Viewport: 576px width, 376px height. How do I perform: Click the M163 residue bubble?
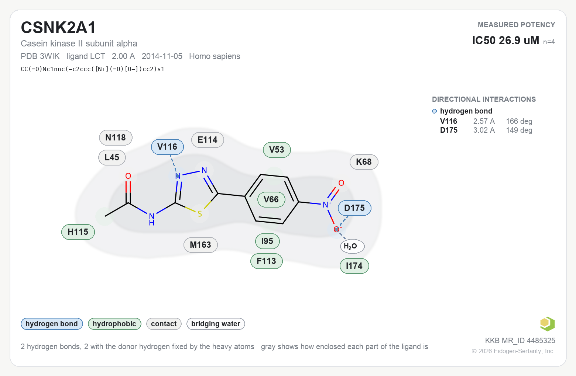tap(200, 245)
